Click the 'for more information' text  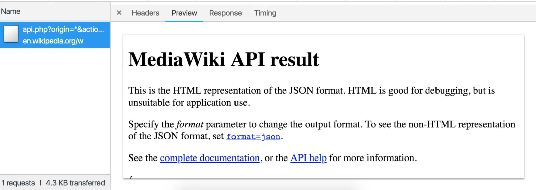tap(373, 158)
